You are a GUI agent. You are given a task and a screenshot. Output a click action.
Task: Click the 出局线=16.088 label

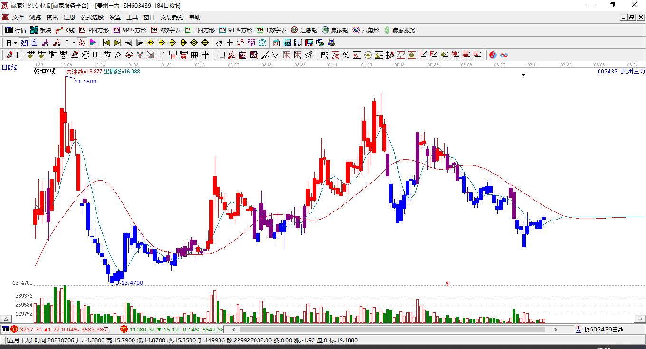click(122, 72)
